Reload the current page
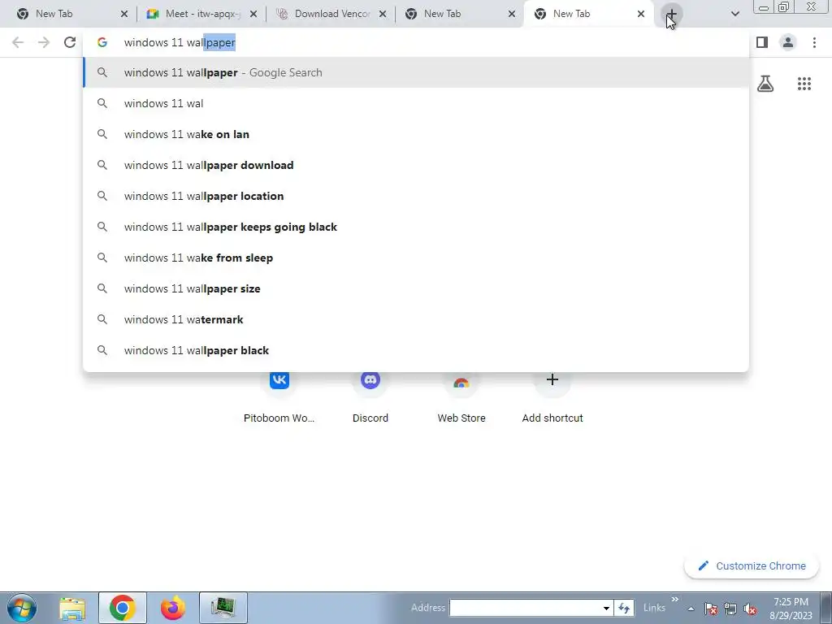 point(70,42)
